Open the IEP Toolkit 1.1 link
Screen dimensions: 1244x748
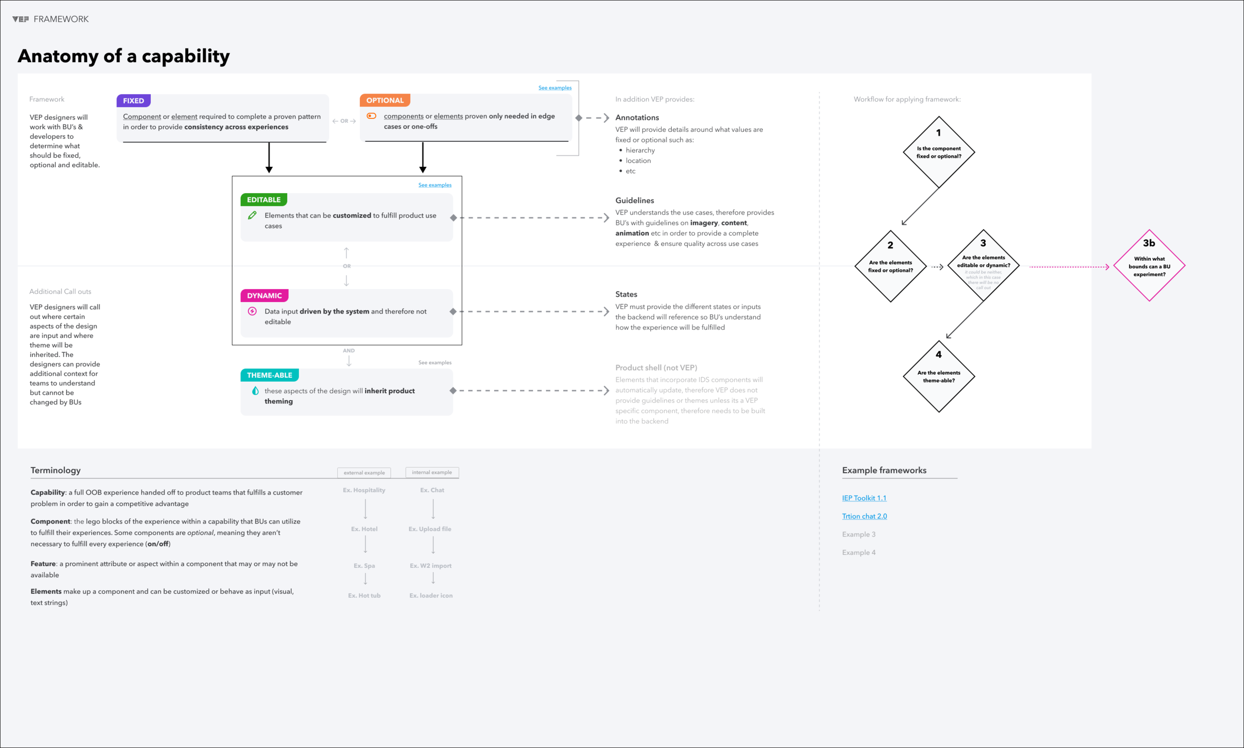click(x=864, y=498)
